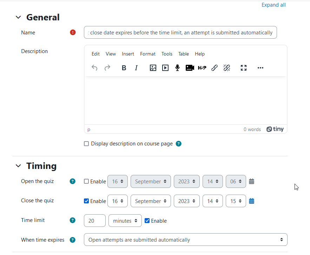Image resolution: width=310 pixels, height=255 pixels.
Task: Open the View menu in editor
Action: (x=111, y=54)
